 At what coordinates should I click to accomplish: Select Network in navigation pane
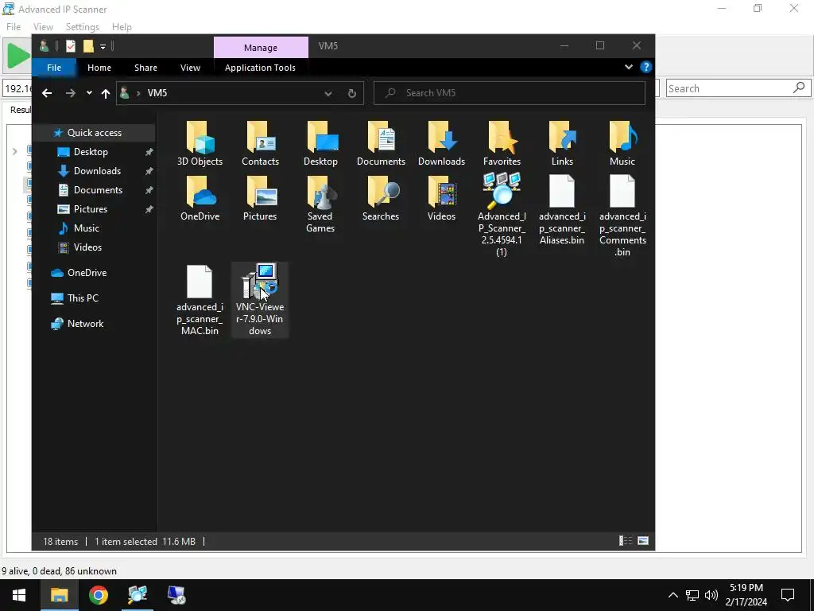[x=85, y=324]
